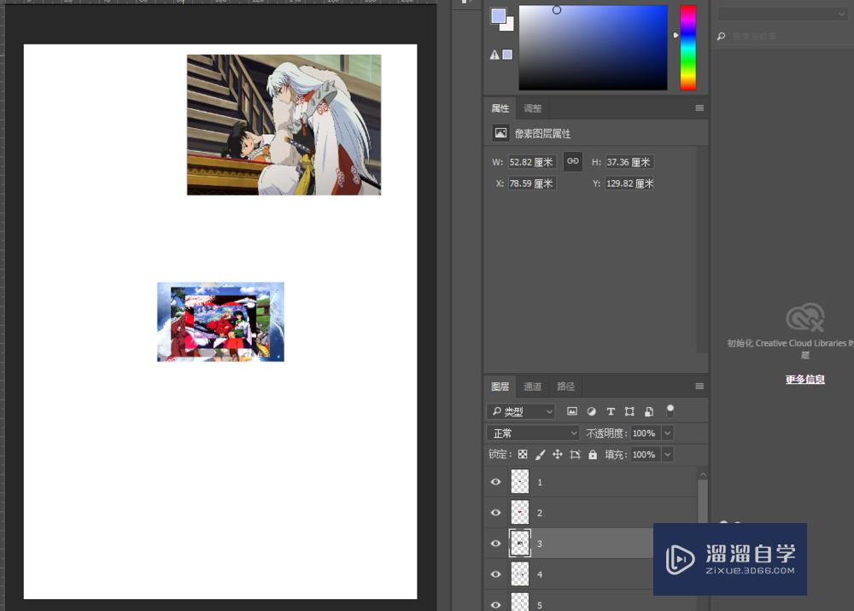The height and width of the screenshot is (611, 854).
Task: Click the Creative Cloud Libraries cloud icon
Action: (x=805, y=317)
